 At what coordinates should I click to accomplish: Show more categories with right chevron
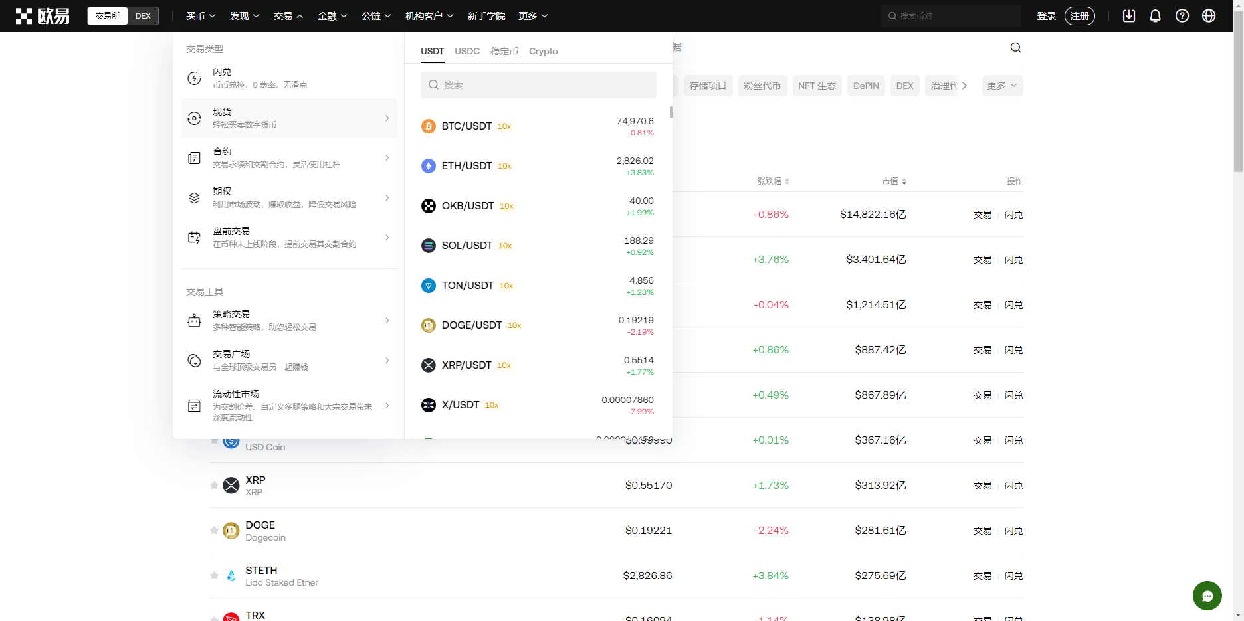click(965, 86)
